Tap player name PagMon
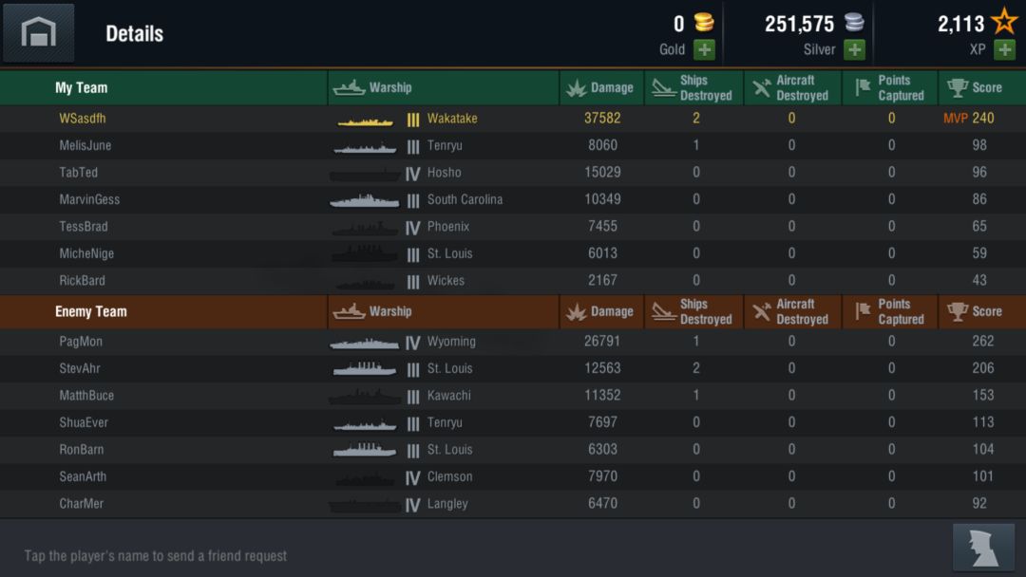This screenshot has height=577, width=1026. (81, 342)
